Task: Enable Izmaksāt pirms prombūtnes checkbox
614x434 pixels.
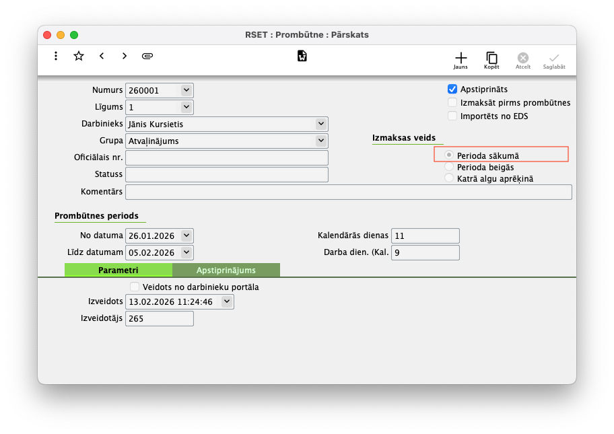Action: coord(452,103)
